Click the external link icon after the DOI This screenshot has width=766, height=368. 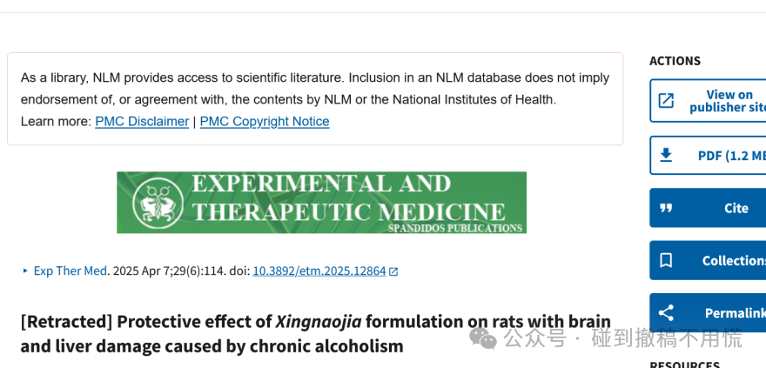[x=393, y=271]
